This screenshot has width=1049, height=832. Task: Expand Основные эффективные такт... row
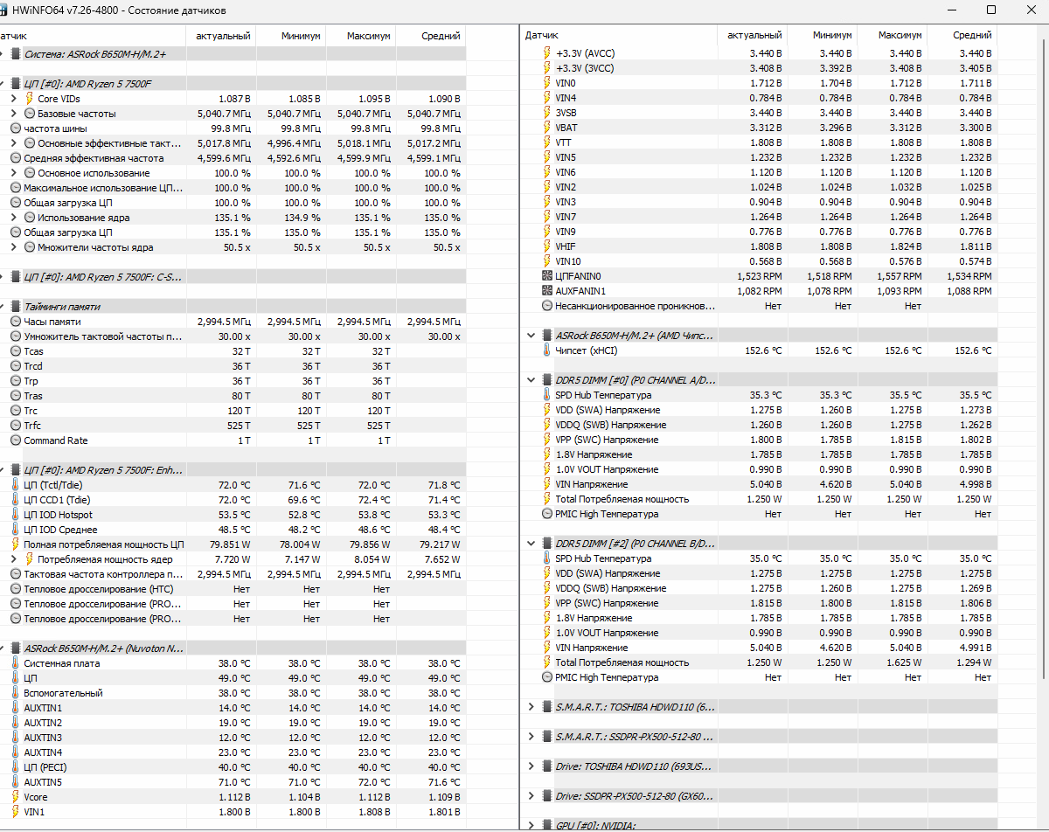click(x=14, y=143)
